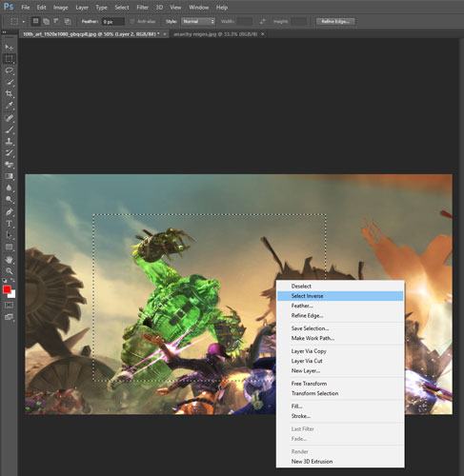
Task: Open the Marquee tool preset picker arrow
Action: [24, 22]
